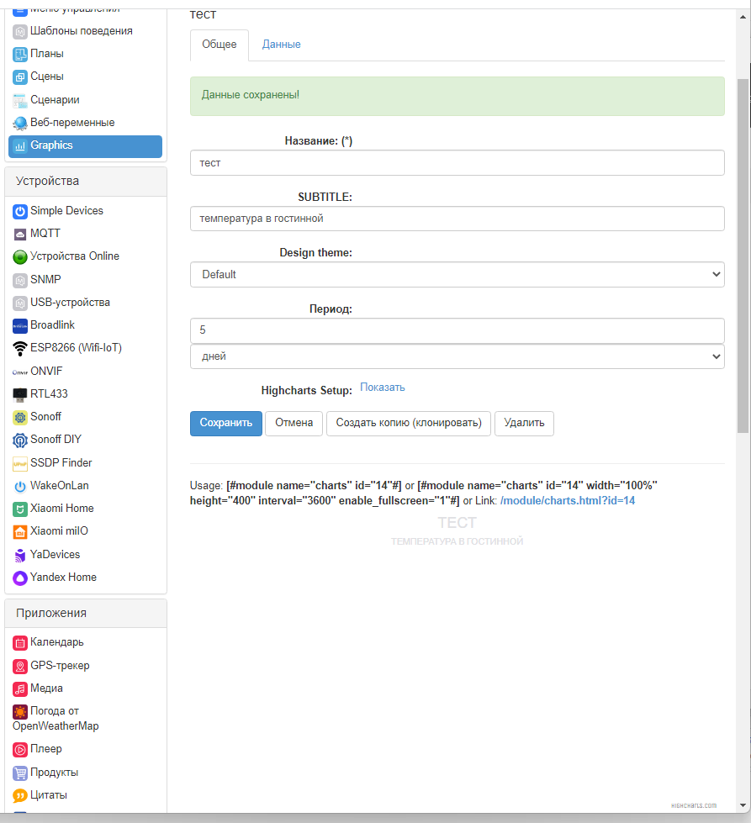This screenshot has width=751, height=823.
Task: Click the Sonoff gear icon
Action: [20, 417]
